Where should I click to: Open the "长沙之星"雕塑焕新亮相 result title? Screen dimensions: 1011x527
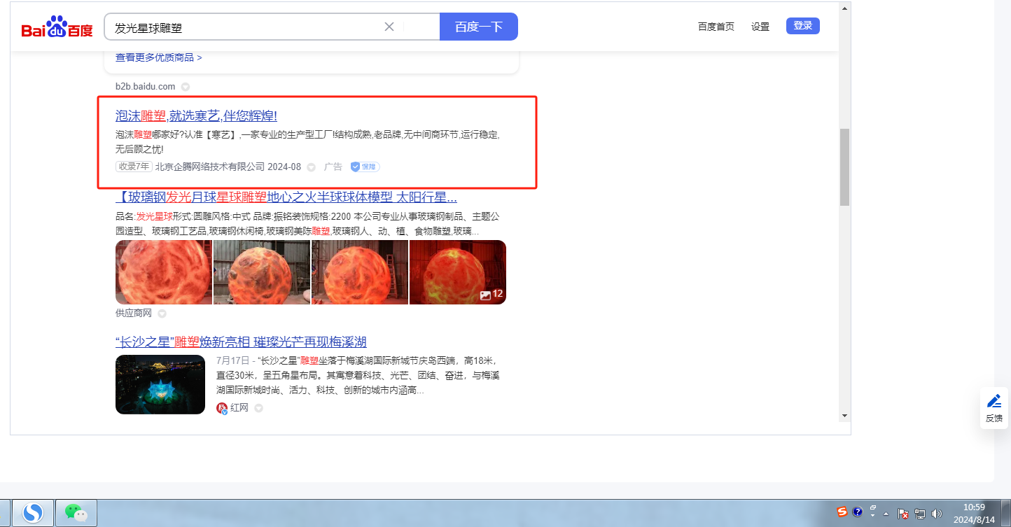tap(241, 342)
